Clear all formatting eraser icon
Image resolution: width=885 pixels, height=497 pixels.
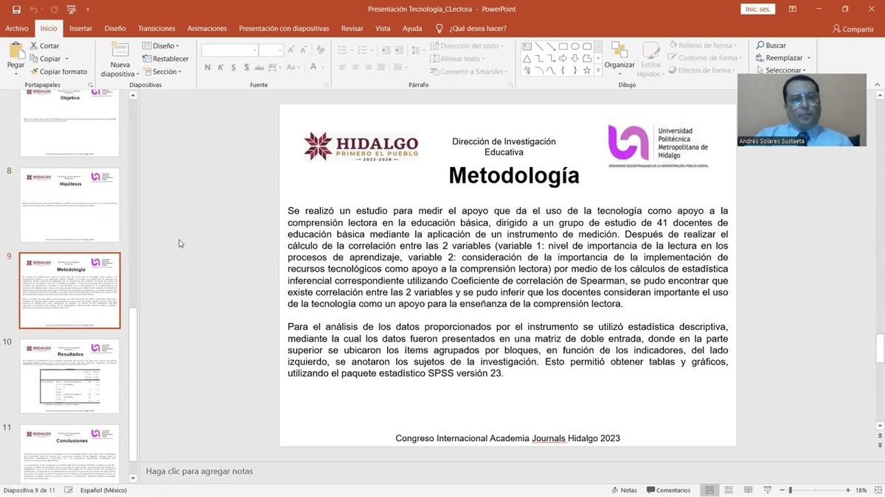(x=322, y=50)
